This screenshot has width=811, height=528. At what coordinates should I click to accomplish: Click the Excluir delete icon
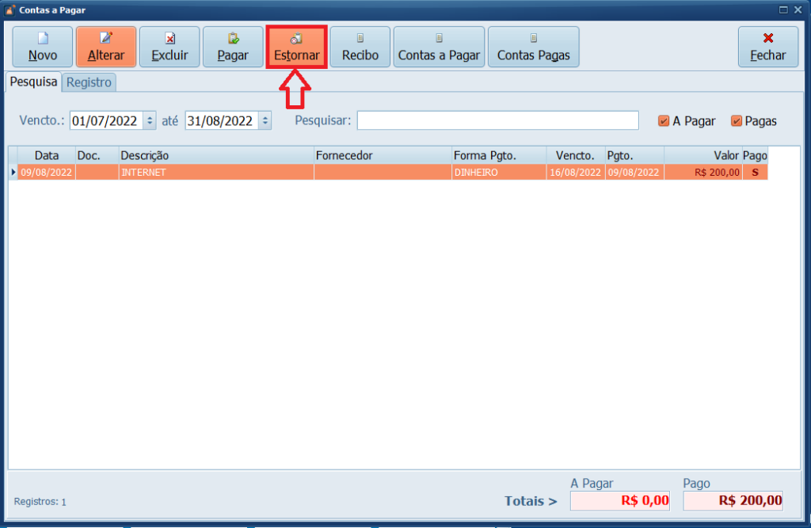point(169,38)
